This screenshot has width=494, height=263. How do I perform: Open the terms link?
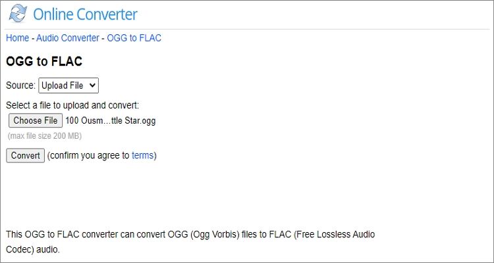tap(142, 156)
